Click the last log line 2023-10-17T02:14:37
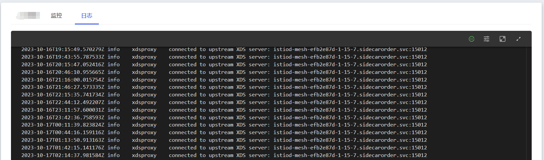Screen dimensions: 544x160 (x=224, y=155)
